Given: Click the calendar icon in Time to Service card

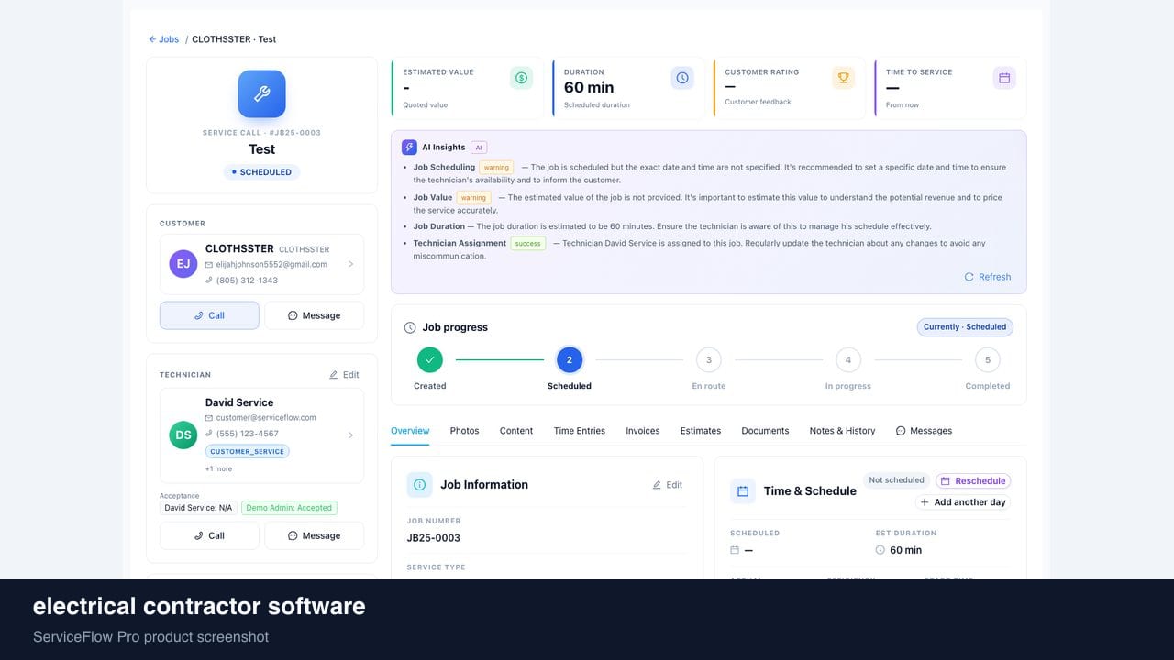Looking at the screenshot, I should (x=1004, y=78).
